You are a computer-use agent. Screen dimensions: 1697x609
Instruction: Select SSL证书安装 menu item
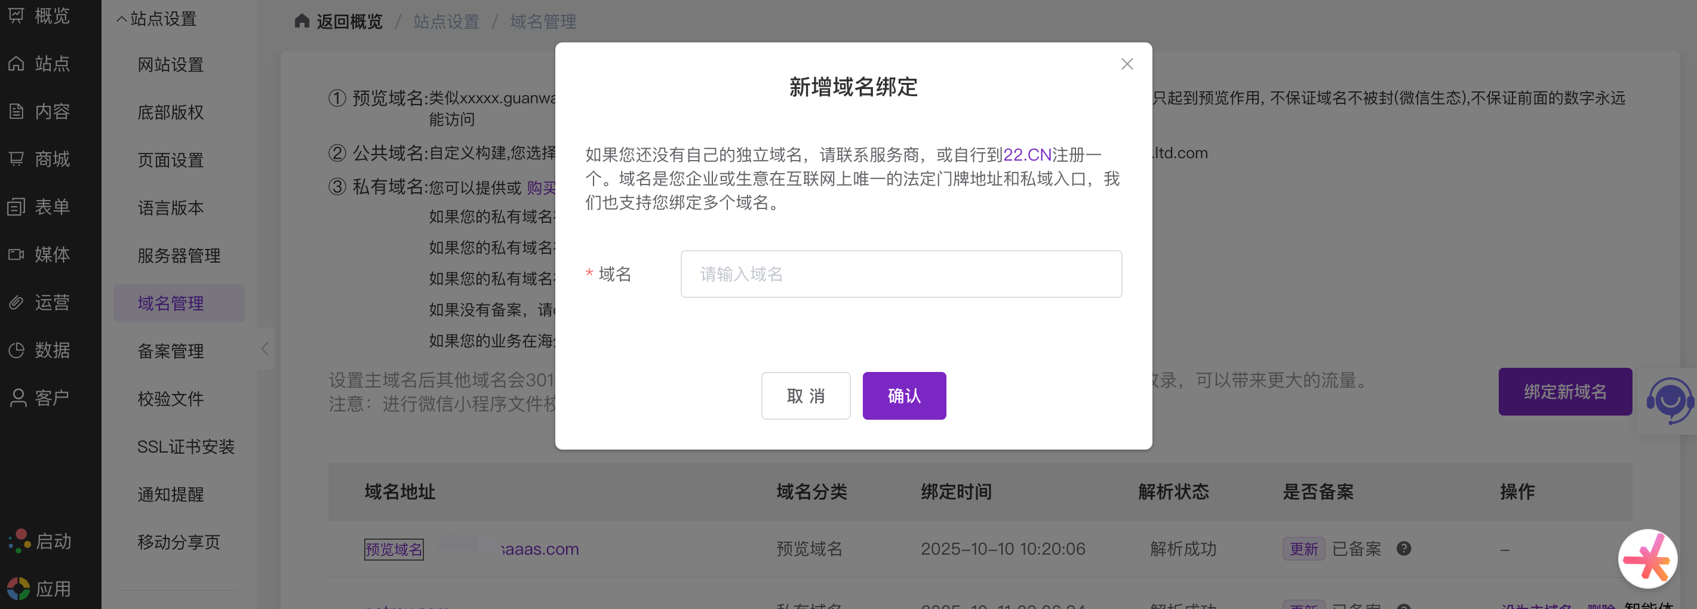click(x=186, y=447)
